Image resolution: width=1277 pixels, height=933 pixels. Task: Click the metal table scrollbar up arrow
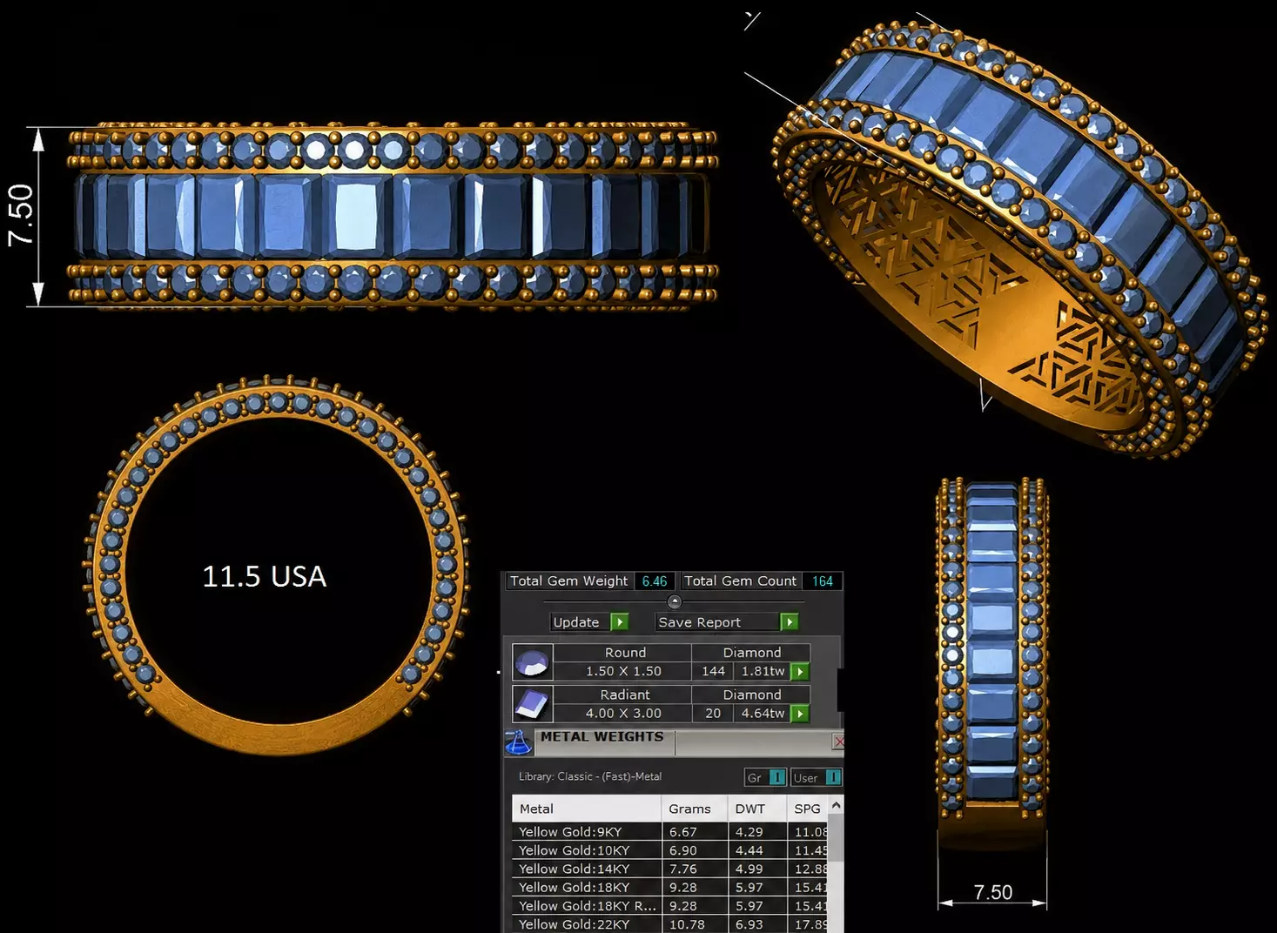tap(837, 806)
